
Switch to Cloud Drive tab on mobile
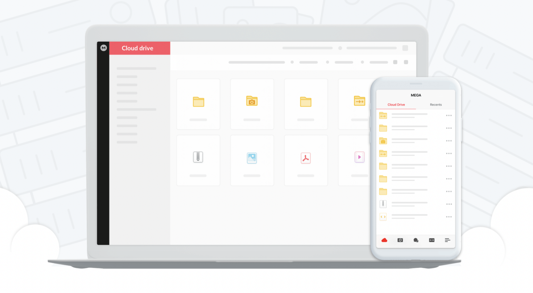point(396,105)
